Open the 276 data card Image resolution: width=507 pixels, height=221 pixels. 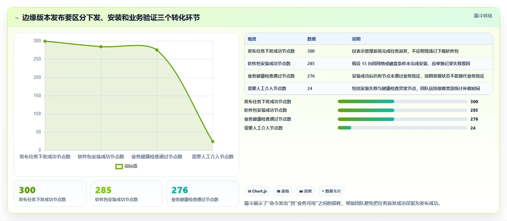(203, 194)
